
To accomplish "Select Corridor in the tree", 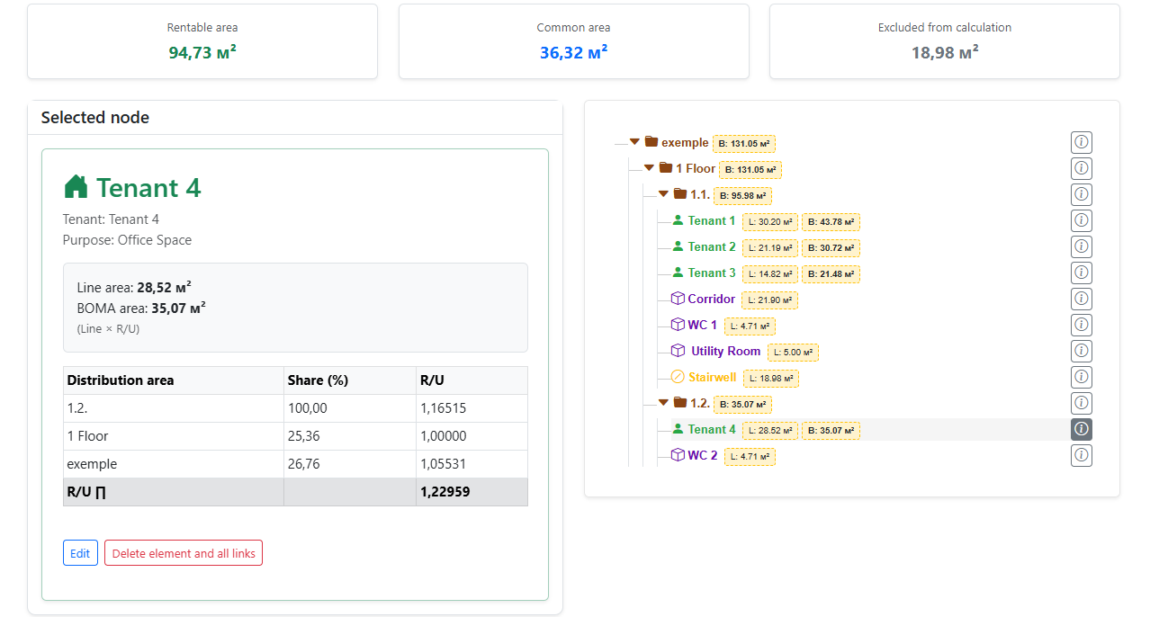I will [x=712, y=299].
